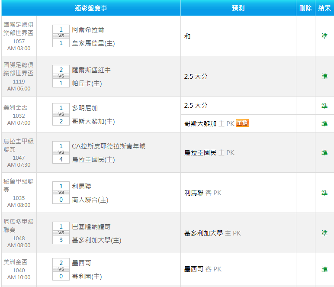Click score 2 for 哥斯大黎加
The image size is (334, 287).
click(x=61, y=121)
